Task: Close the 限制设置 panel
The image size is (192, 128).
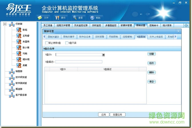Action: (x=179, y=31)
